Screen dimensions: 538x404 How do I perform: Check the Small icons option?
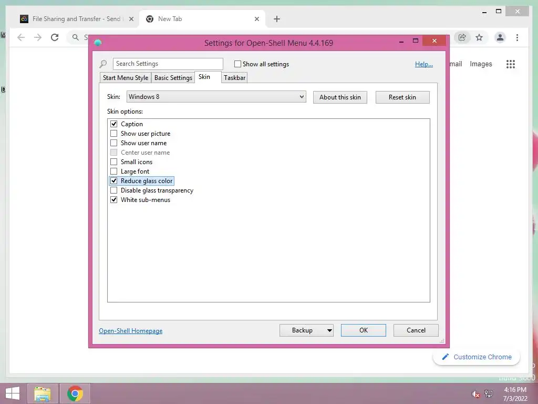pyautogui.click(x=114, y=162)
